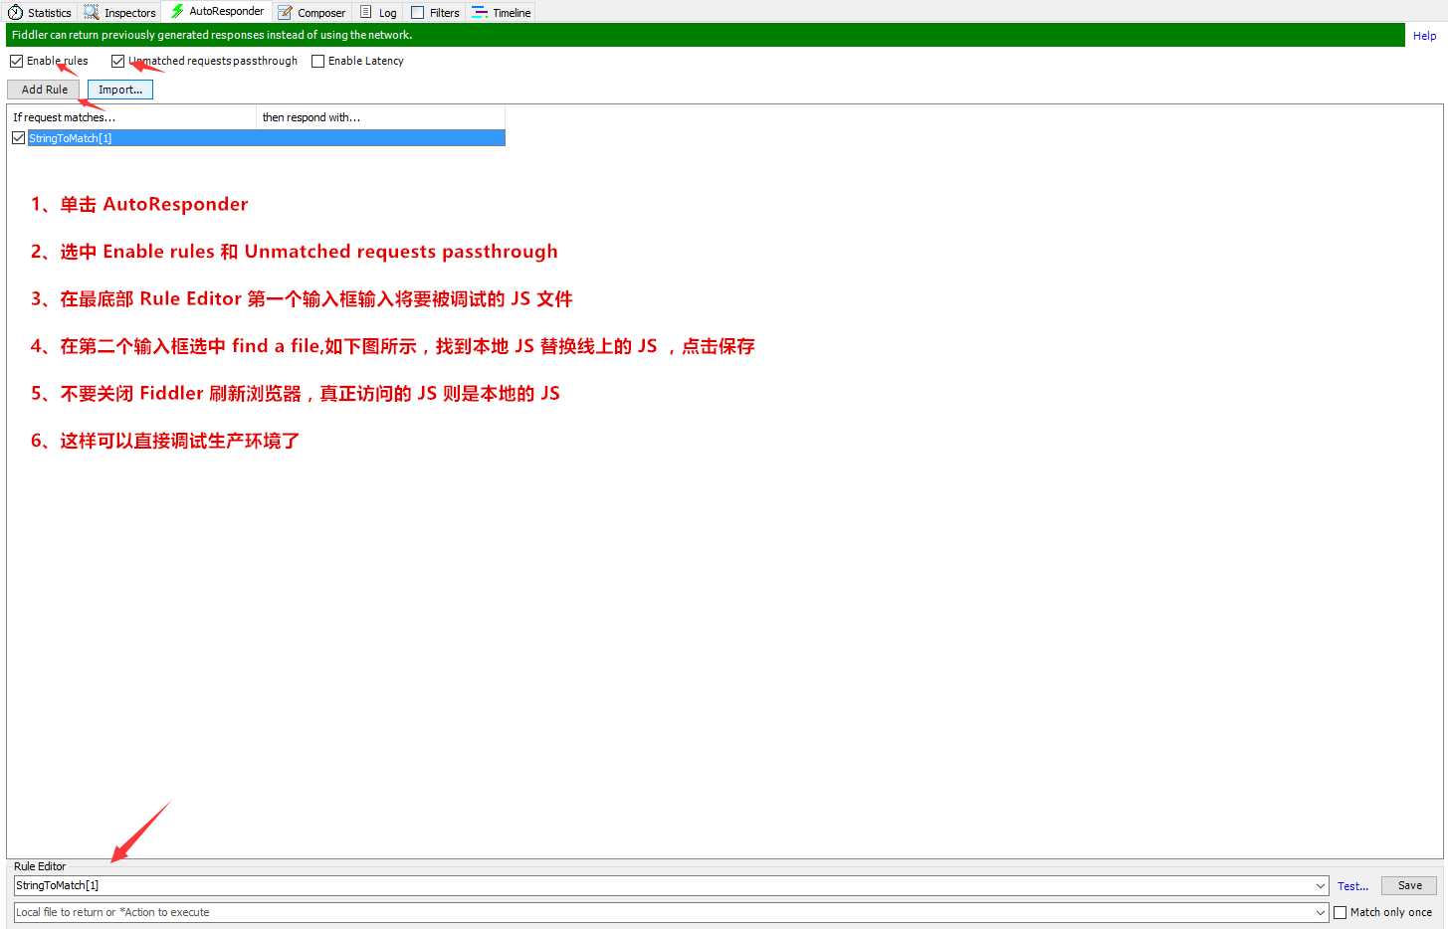Image resolution: width=1448 pixels, height=929 pixels.
Task: Click the 'If request matches...' column header
Action: pyautogui.click(x=131, y=117)
